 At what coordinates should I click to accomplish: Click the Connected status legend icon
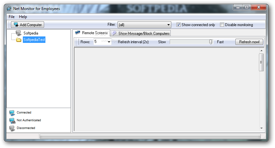12,113
